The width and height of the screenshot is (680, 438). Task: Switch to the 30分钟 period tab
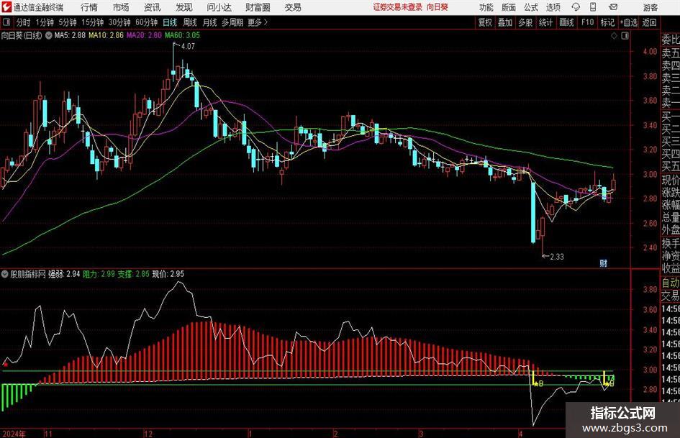pyautogui.click(x=119, y=22)
